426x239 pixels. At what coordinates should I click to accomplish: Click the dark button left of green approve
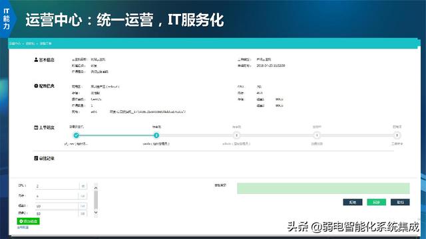point(353,202)
